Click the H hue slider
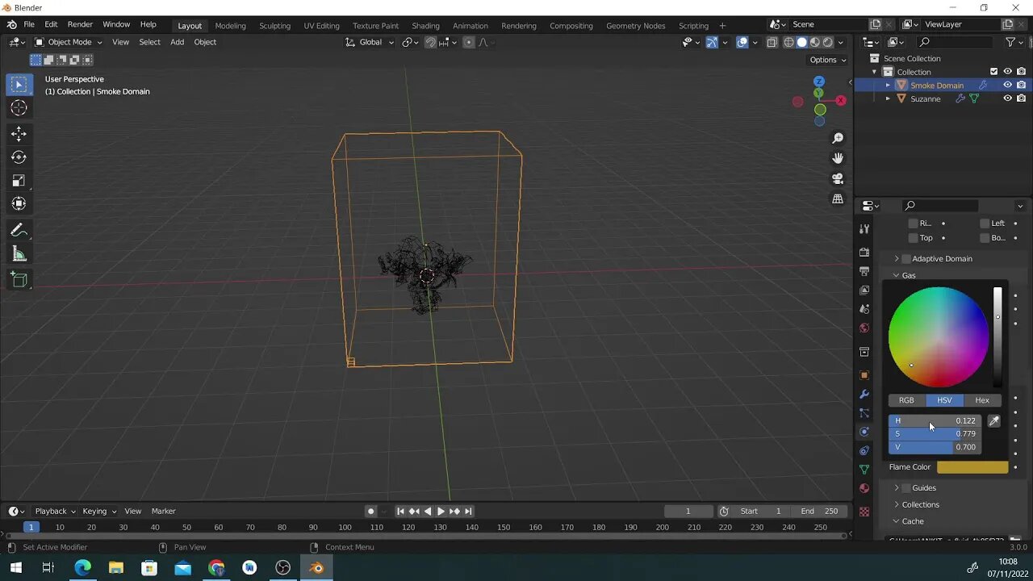 935,421
